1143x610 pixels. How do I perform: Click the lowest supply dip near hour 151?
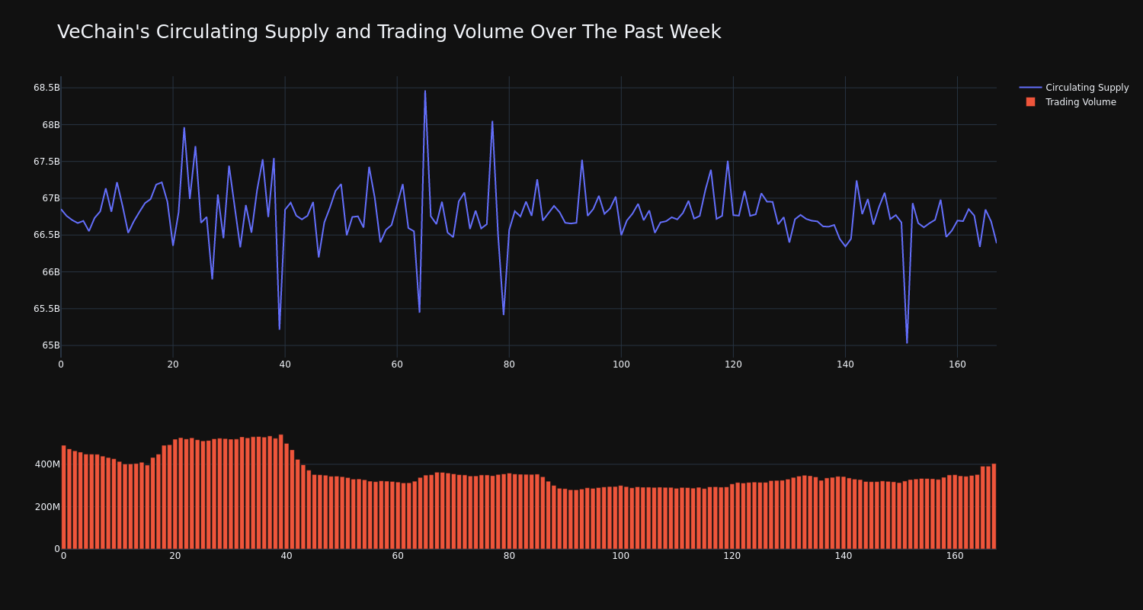click(907, 342)
